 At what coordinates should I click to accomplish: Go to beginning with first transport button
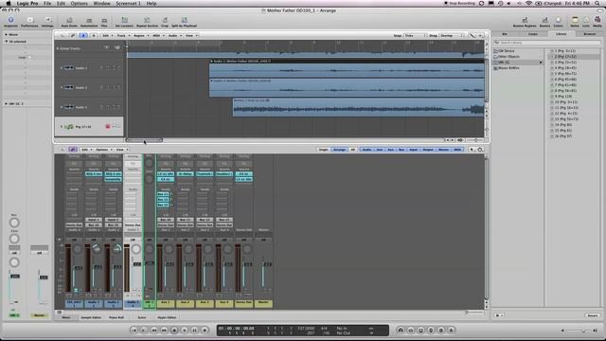[134, 331]
